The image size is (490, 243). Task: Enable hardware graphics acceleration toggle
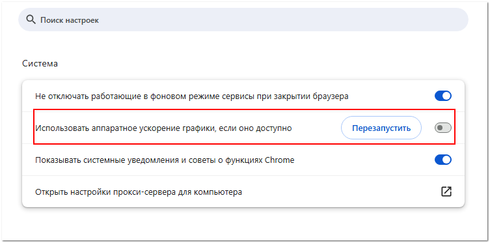(x=442, y=128)
